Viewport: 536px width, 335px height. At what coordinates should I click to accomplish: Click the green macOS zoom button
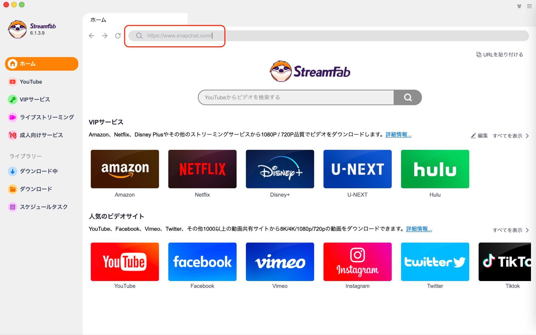(22, 5)
